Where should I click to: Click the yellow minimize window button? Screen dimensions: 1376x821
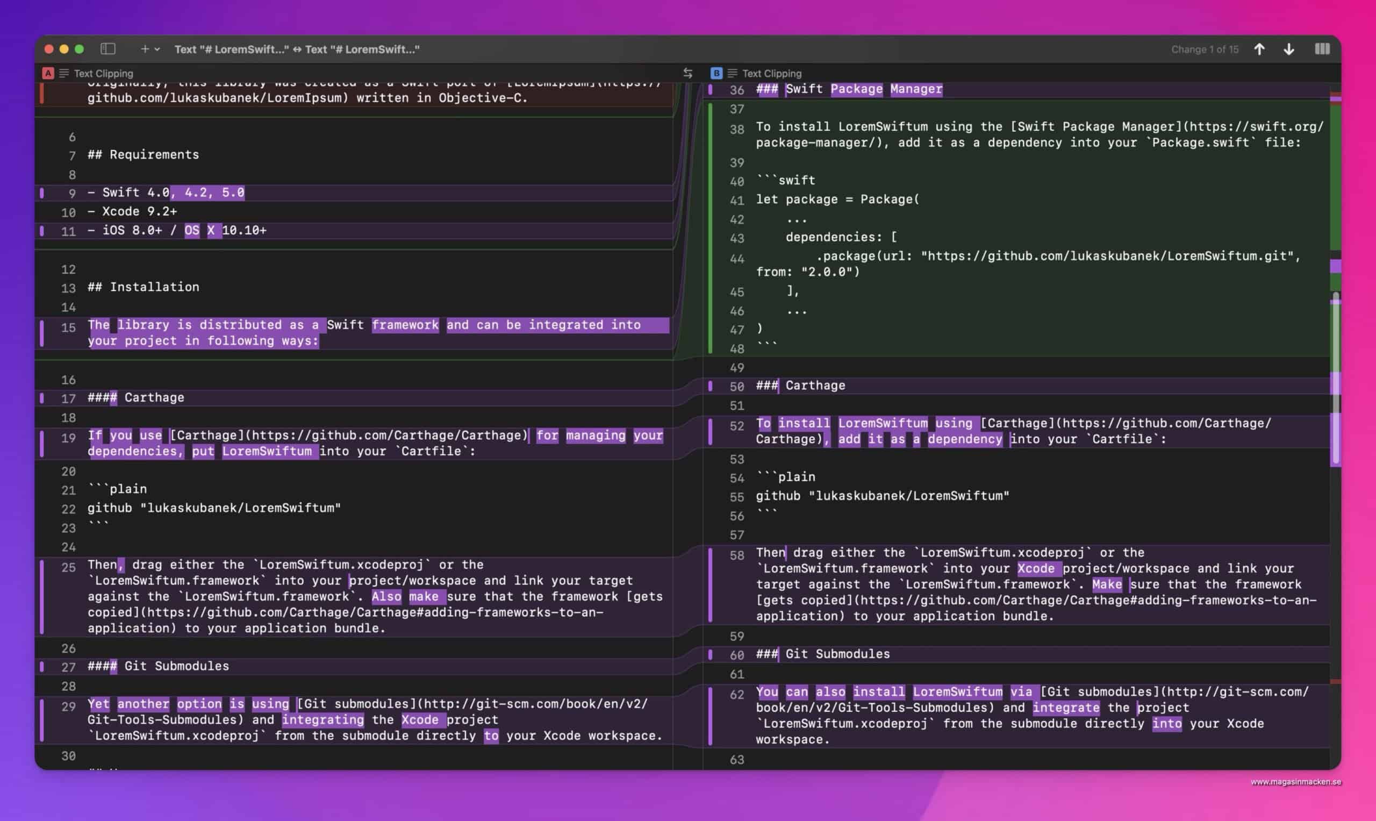point(64,49)
